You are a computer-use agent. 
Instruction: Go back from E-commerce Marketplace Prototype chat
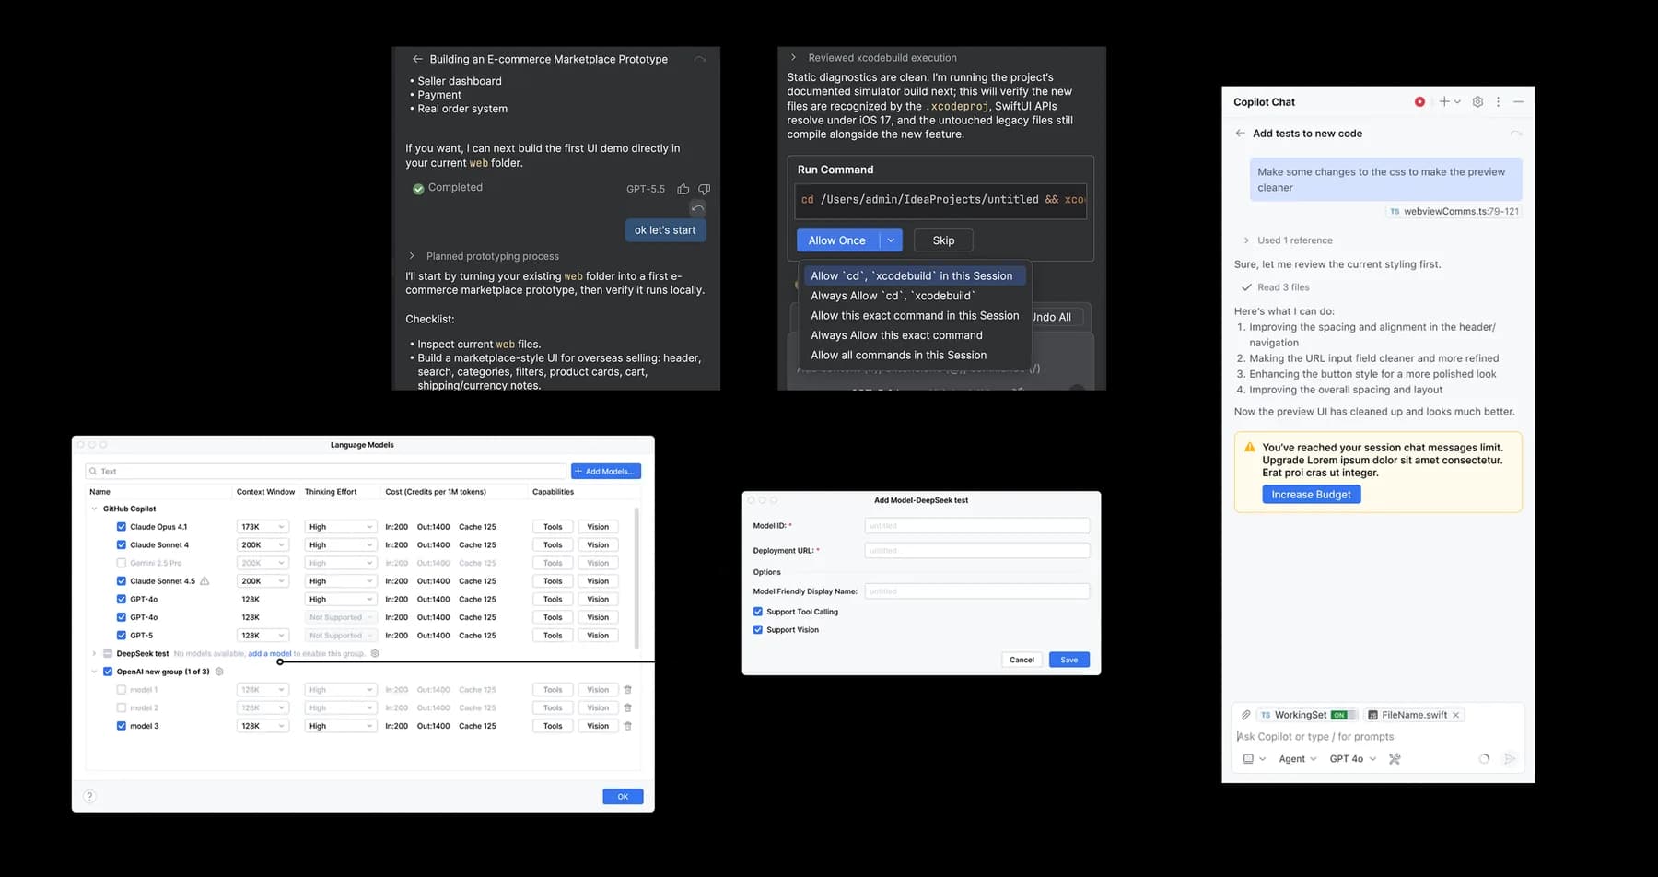[417, 59]
